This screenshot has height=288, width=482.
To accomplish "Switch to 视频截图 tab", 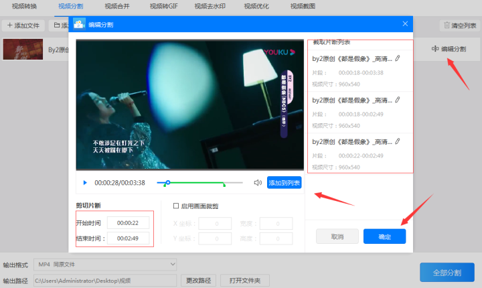I will click(x=303, y=6).
